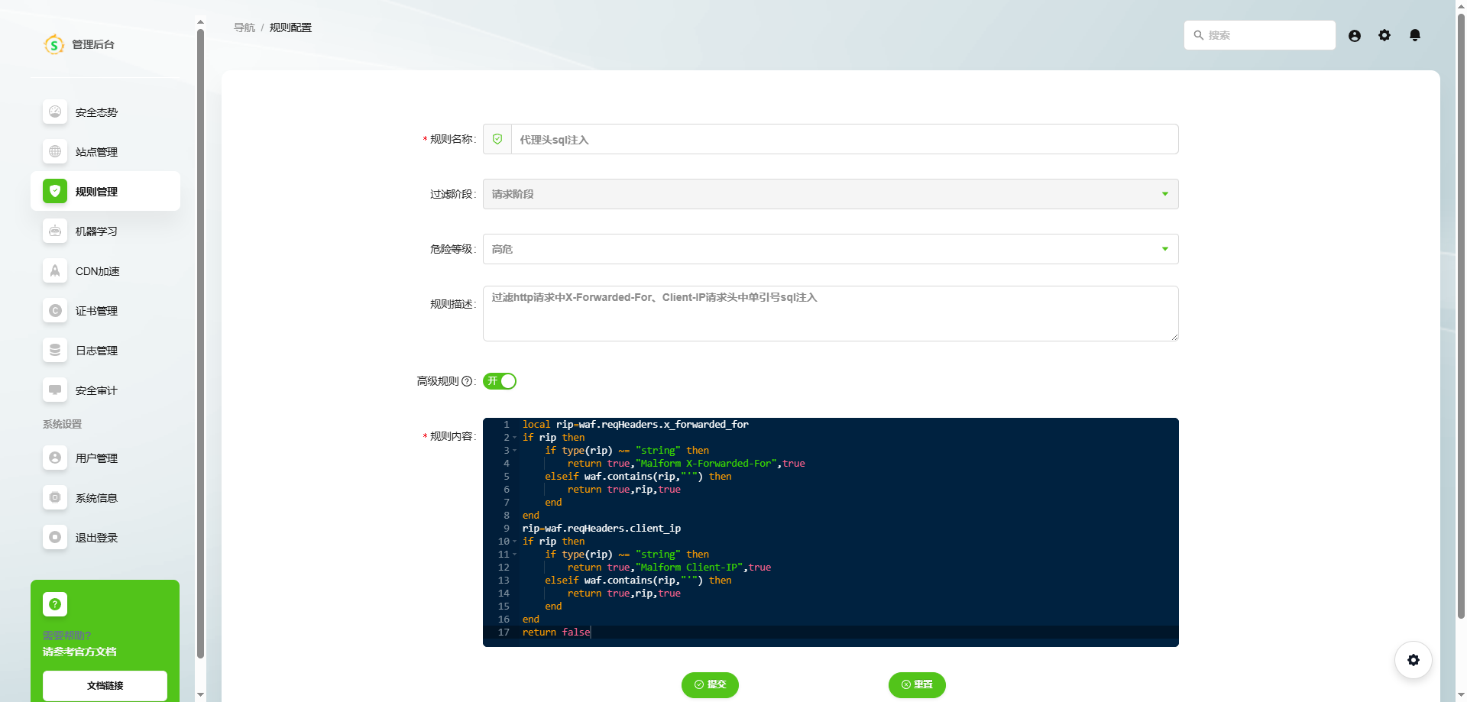Expand the 危险等级 dropdown
1467x702 pixels.
coord(830,249)
